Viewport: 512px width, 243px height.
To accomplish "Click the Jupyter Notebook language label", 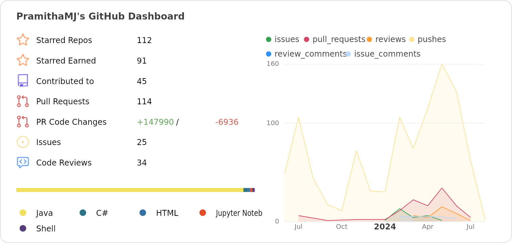I will tap(239, 213).
